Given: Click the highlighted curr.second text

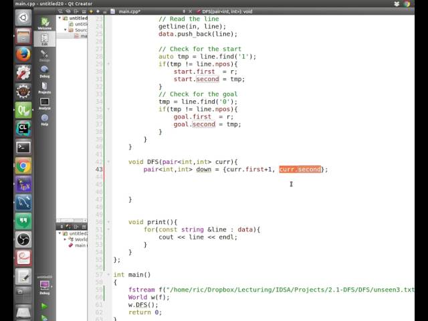Looking at the screenshot, I should [x=300, y=170].
